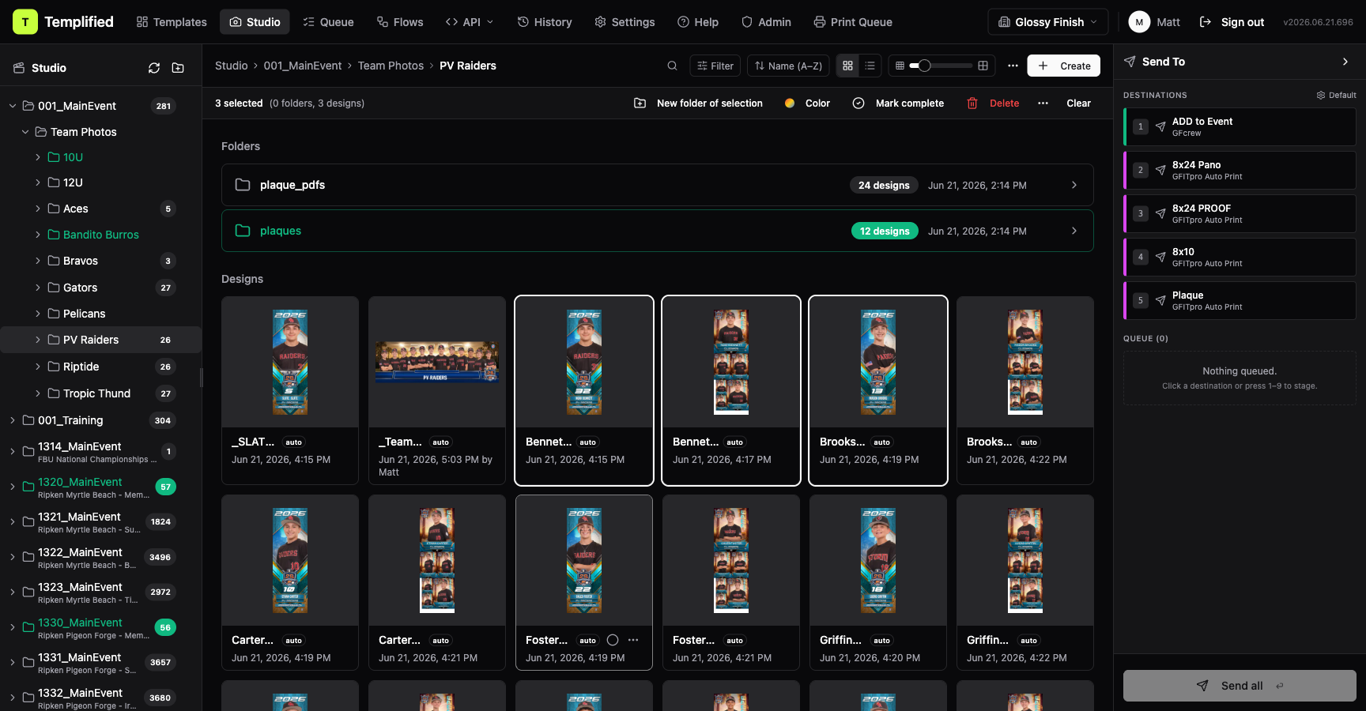Open the Print Queue tab

click(853, 22)
